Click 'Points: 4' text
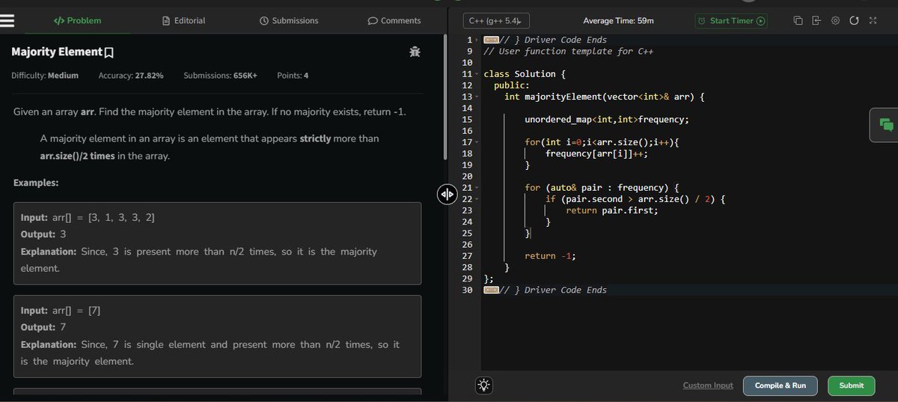The image size is (898, 402). (x=293, y=76)
